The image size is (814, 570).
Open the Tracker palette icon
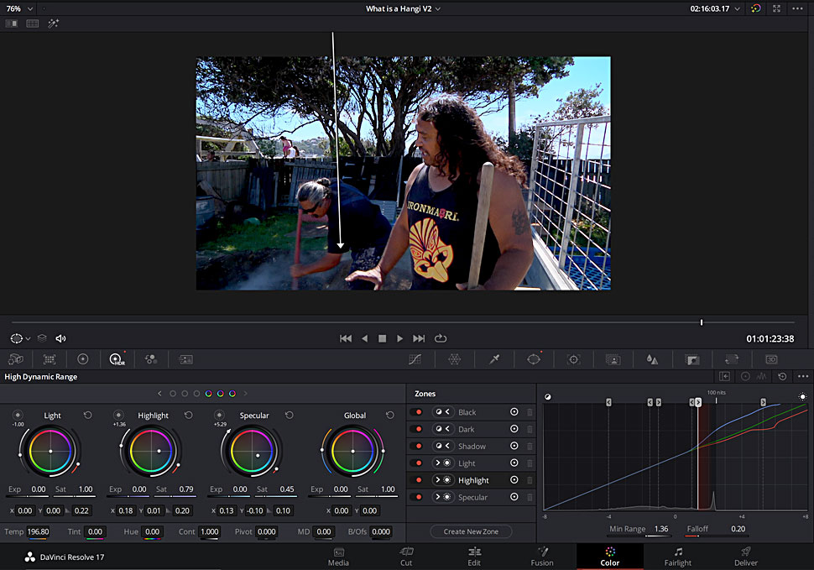pos(574,358)
